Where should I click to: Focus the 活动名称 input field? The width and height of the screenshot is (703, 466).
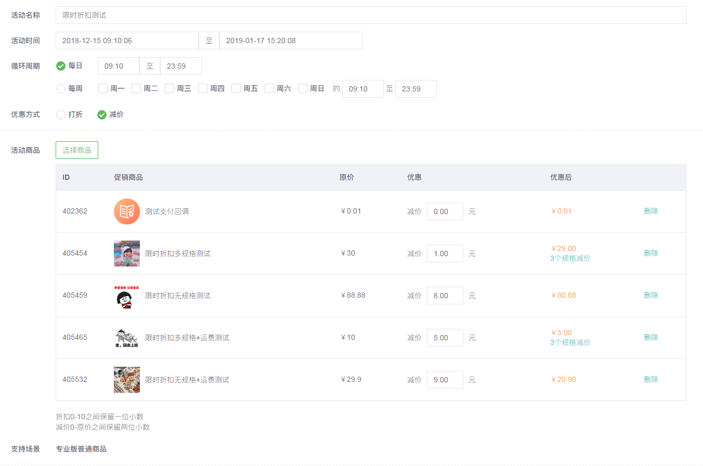pos(371,15)
